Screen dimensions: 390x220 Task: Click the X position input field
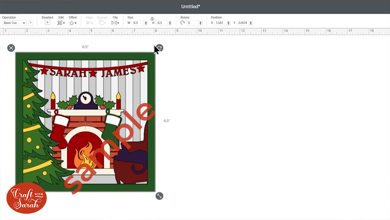220,23
